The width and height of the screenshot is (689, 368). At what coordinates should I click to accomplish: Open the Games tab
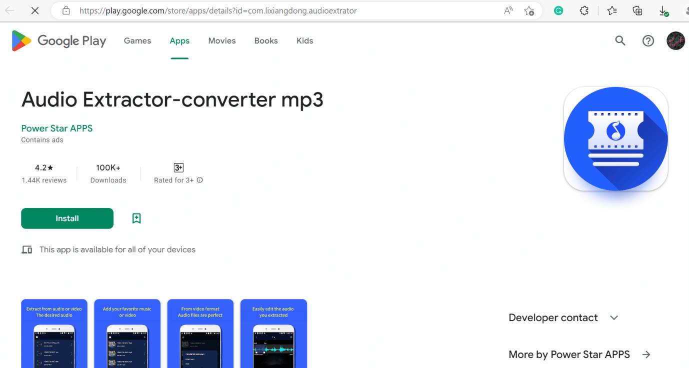pyautogui.click(x=137, y=41)
